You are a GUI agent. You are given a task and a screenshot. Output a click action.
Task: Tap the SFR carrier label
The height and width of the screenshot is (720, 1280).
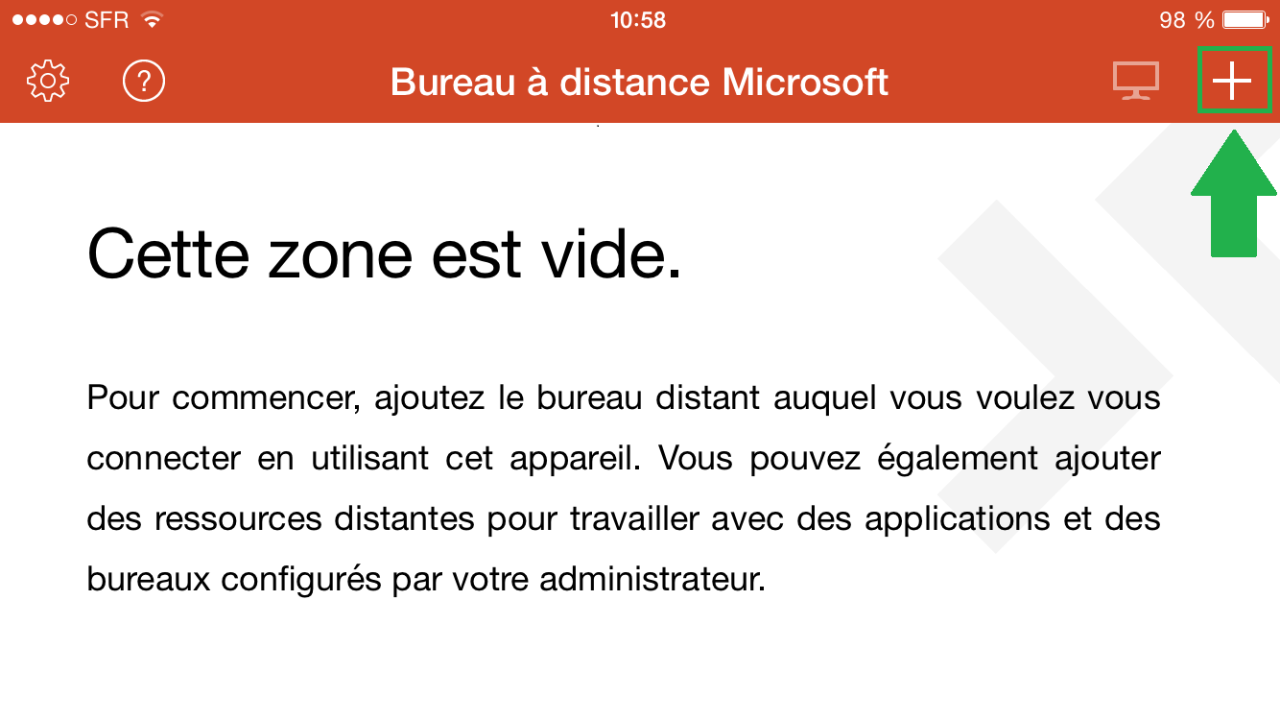coord(107,19)
